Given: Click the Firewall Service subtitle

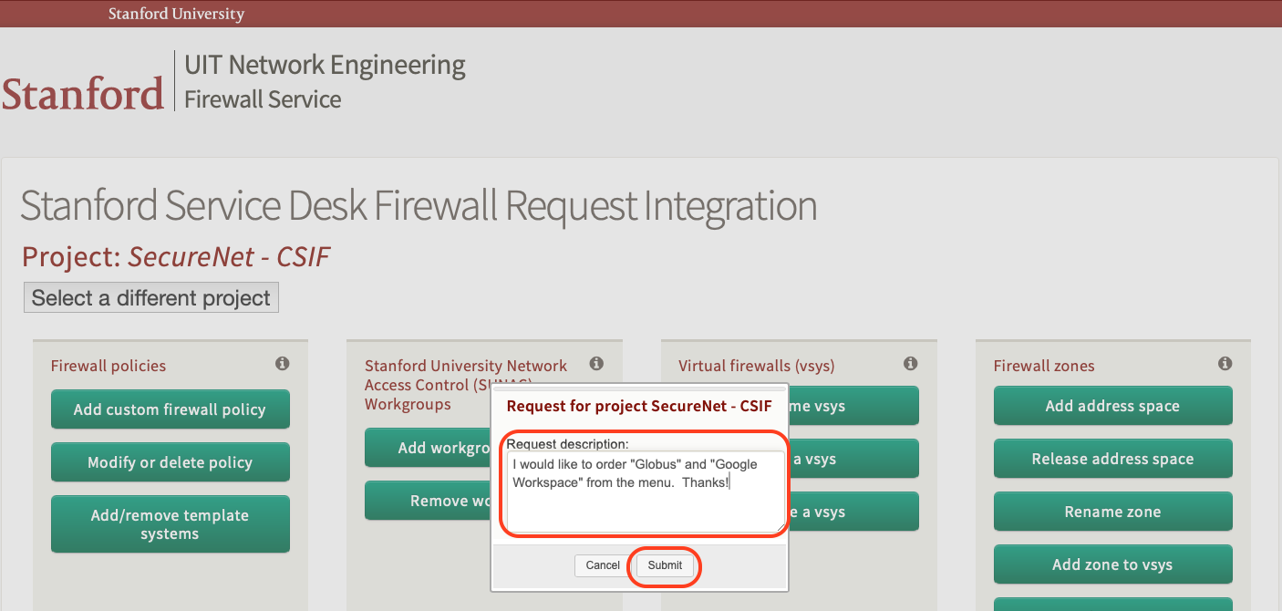Looking at the screenshot, I should tap(263, 99).
